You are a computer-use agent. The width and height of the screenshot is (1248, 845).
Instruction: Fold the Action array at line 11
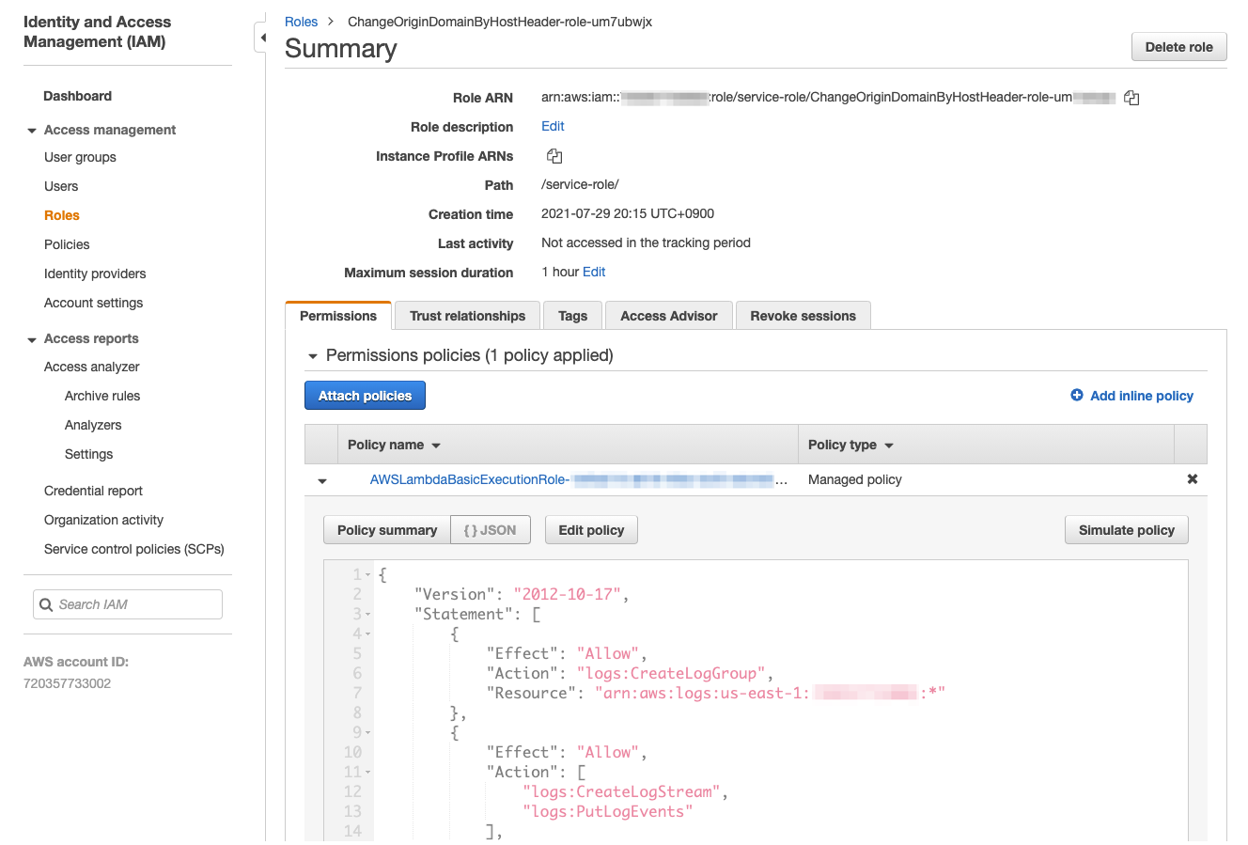368,772
